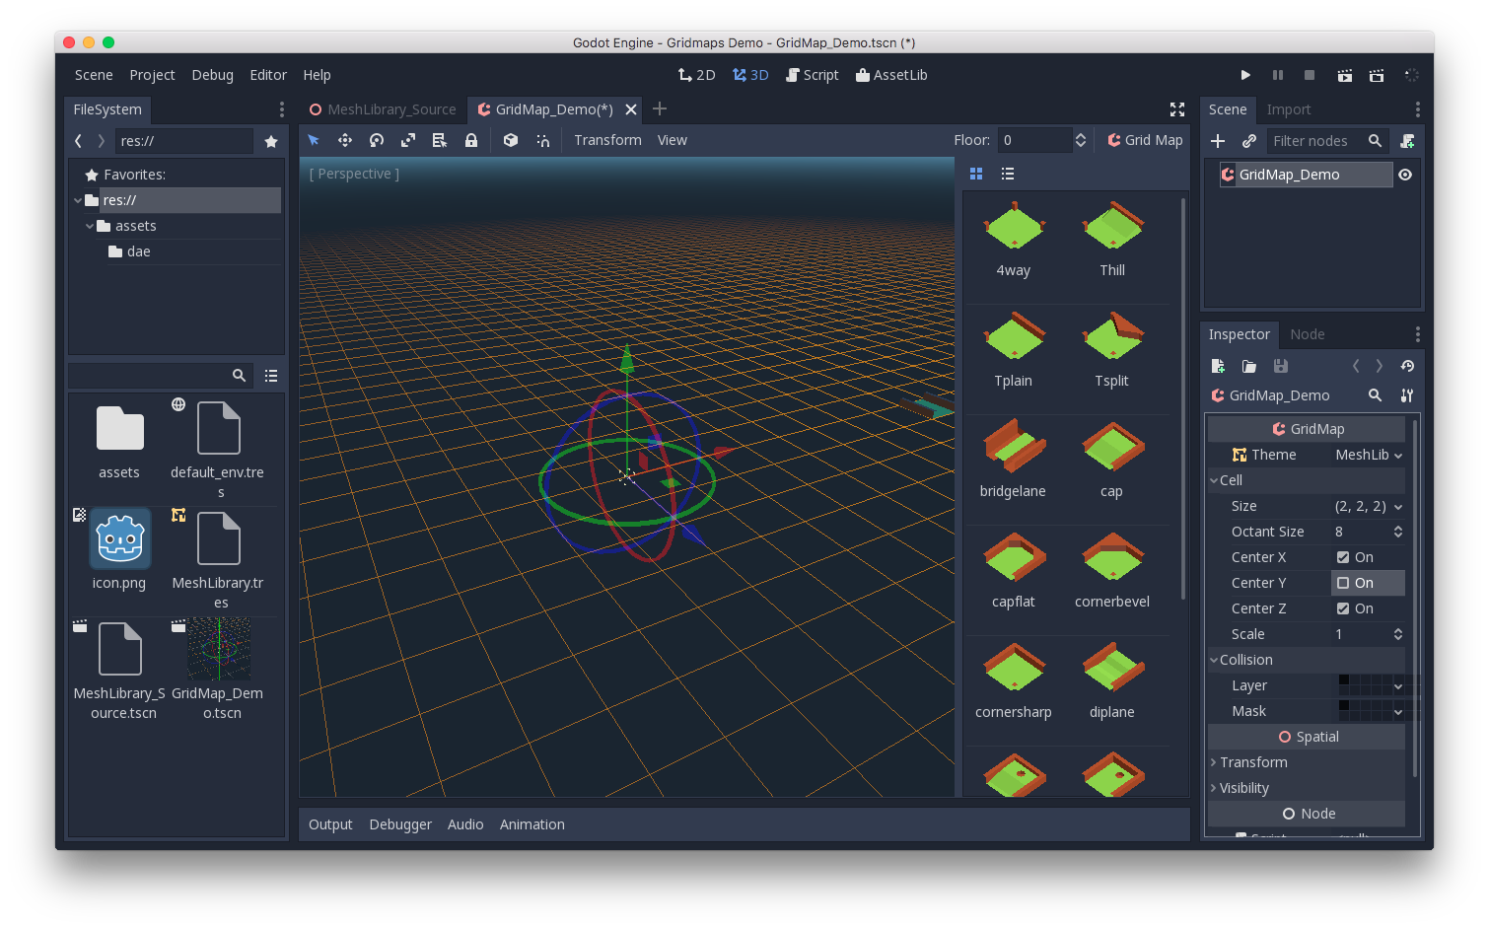Open the Debug menu

(x=212, y=75)
